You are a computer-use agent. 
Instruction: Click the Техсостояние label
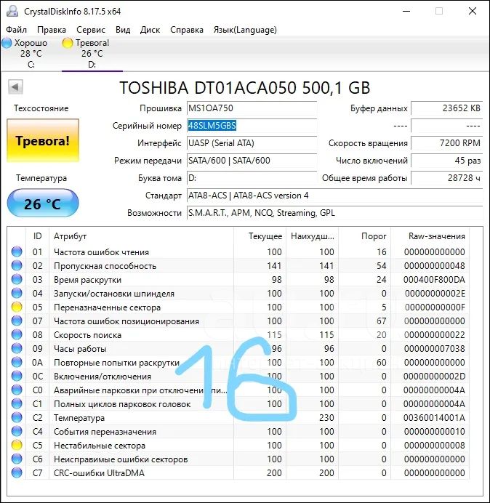click(x=41, y=108)
